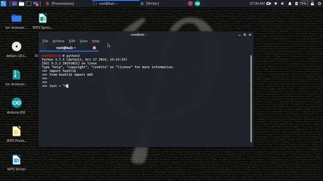Click the lock screen padlock icon
This screenshot has width=323, height=181.
(312, 4)
